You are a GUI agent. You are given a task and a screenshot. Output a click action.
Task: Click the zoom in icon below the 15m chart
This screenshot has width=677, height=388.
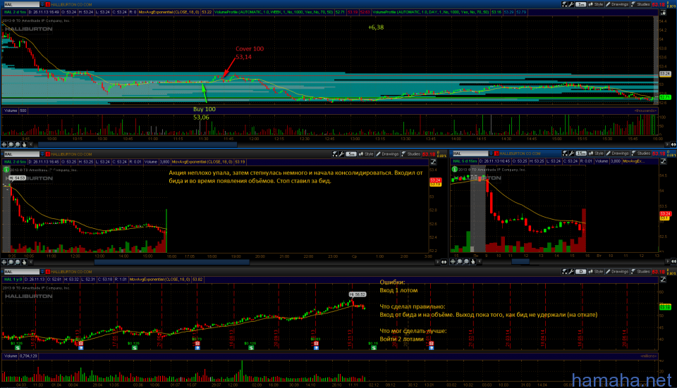click(x=460, y=261)
